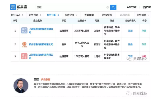
Task: Click the greyed 风险信息 tab
Action: pyautogui.click(x=125, y=15)
